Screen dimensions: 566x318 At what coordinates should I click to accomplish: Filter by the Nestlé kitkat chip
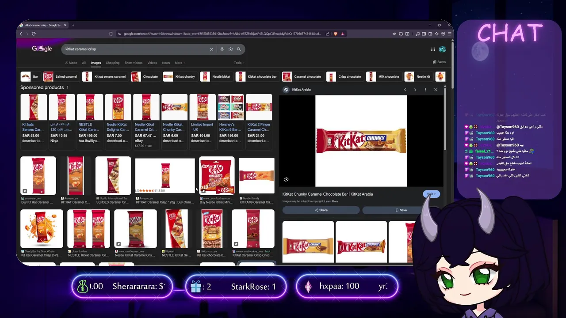[x=216, y=76]
